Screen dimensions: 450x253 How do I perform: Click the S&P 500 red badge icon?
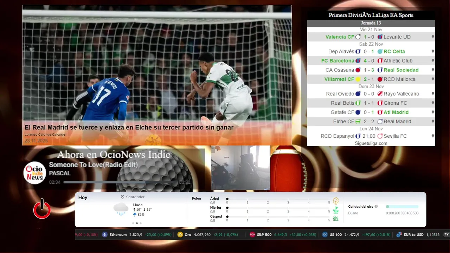pyautogui.click(x=252, y=235)
